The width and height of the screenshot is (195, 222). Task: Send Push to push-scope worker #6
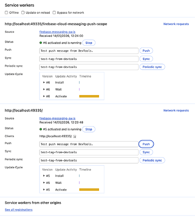pos(146,51)
